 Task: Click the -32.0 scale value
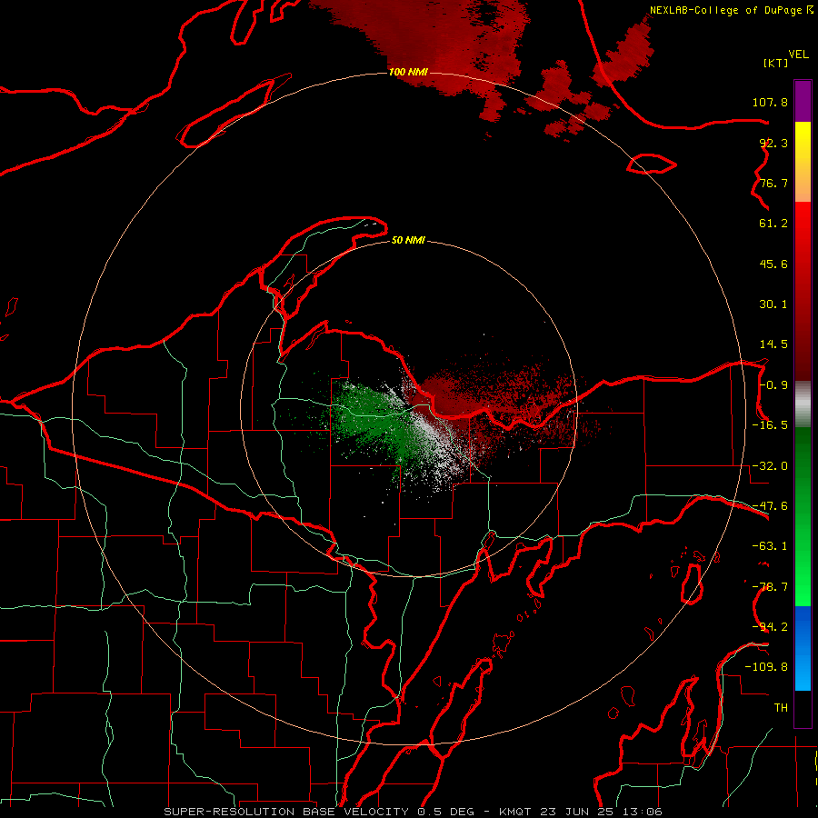(x=770, y=466)
